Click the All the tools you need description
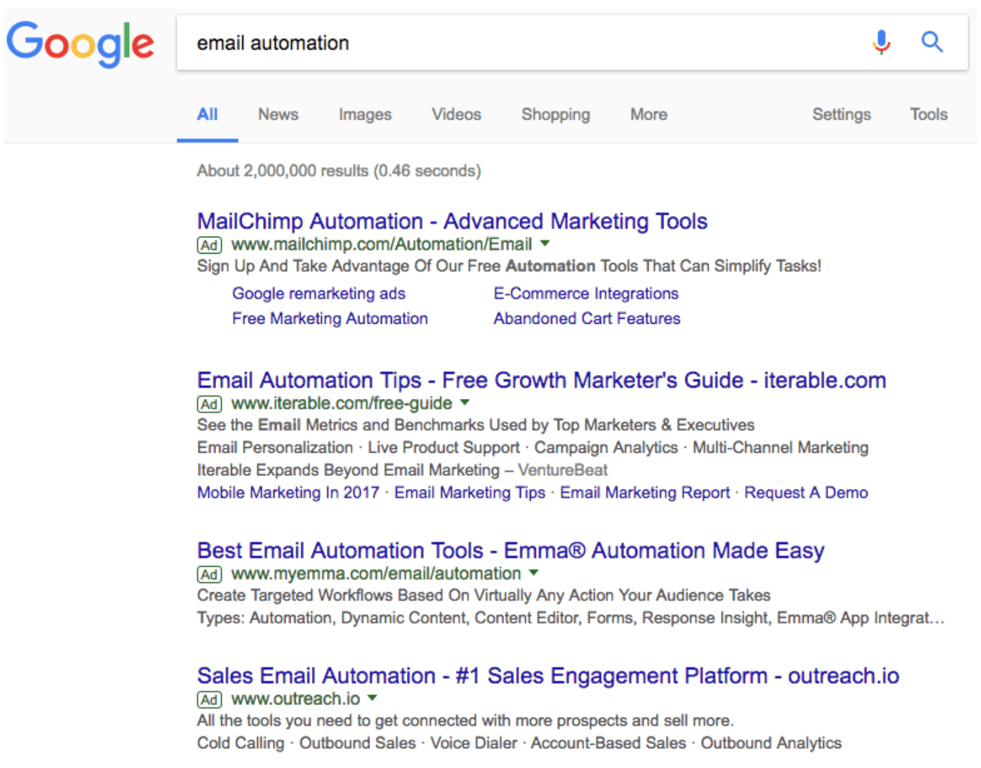This screenshot has height=768, width=981. [466, 721]
